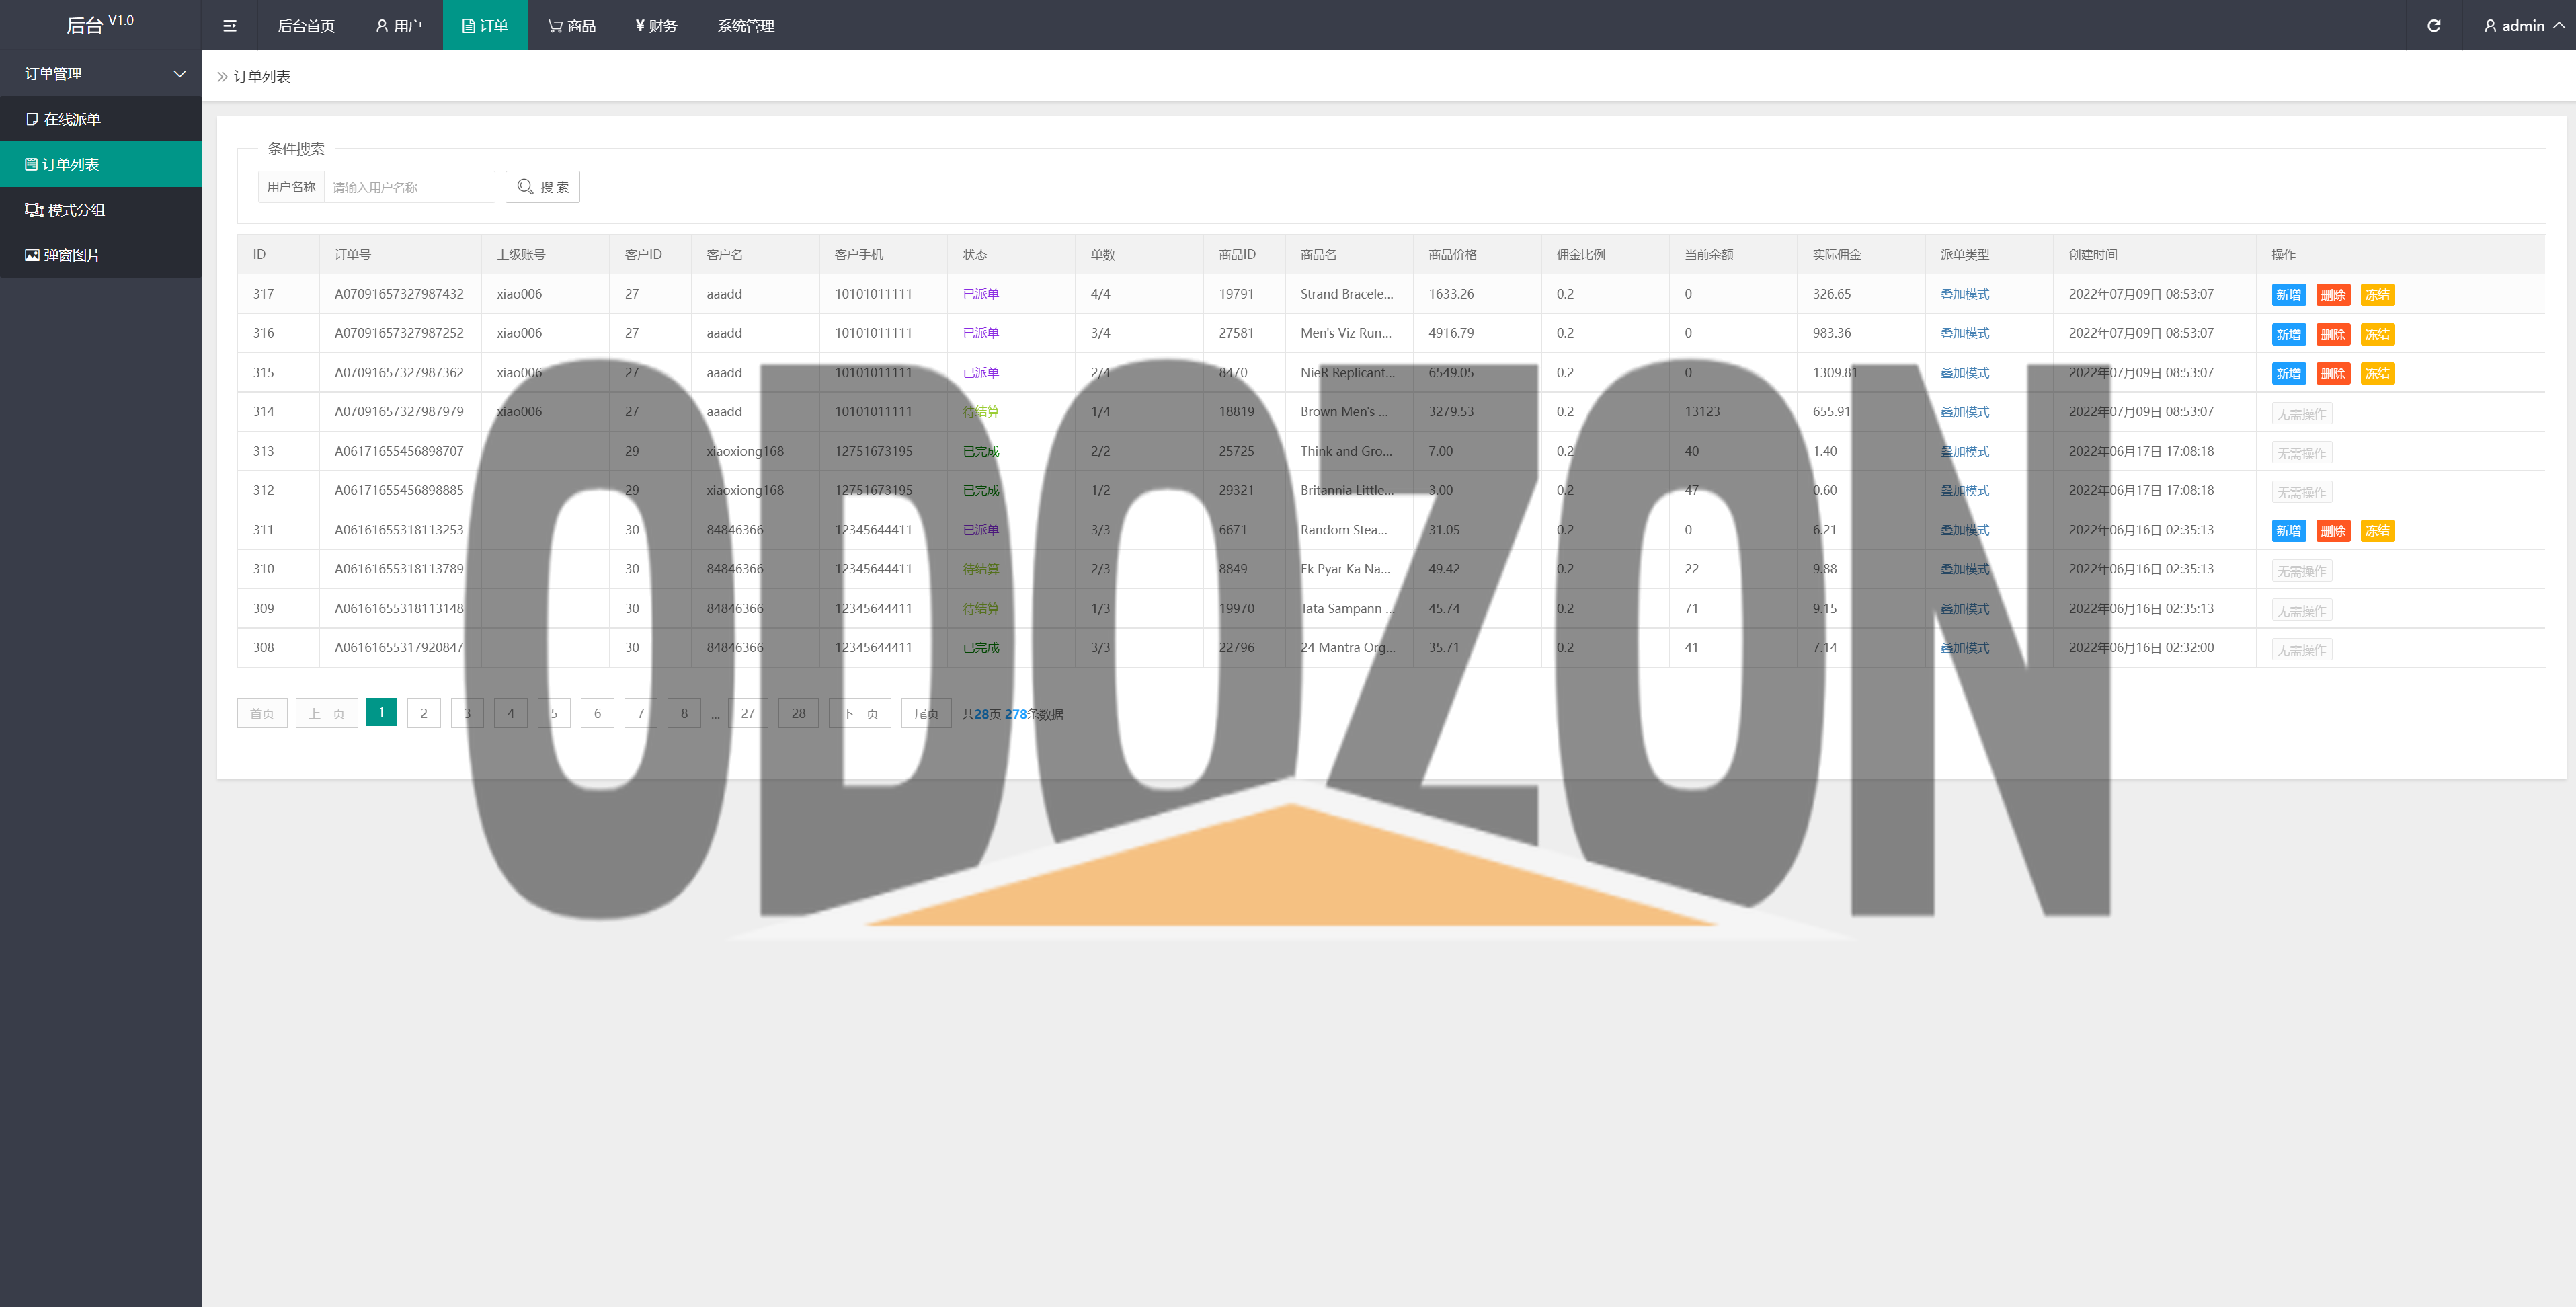Click customer phone 12751673195 in row 313

click(873, 451)
